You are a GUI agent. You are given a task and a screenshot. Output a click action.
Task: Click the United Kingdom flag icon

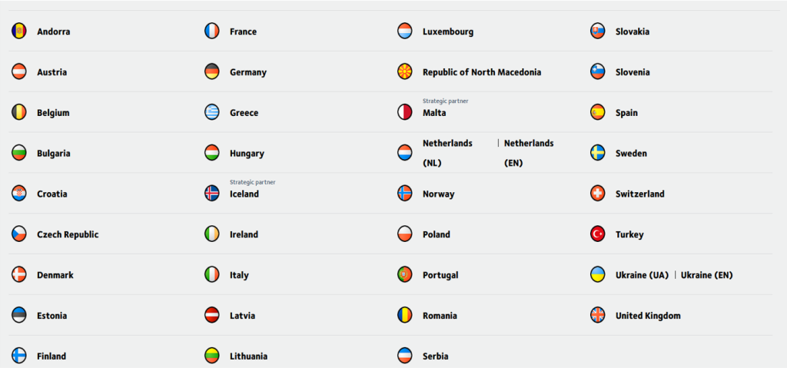click(598, 315)
